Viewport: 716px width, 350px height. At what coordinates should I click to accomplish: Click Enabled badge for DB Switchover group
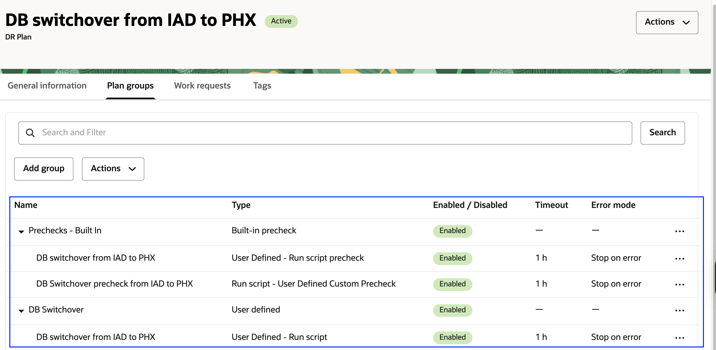pyautogui.click(x=452, y=310)
